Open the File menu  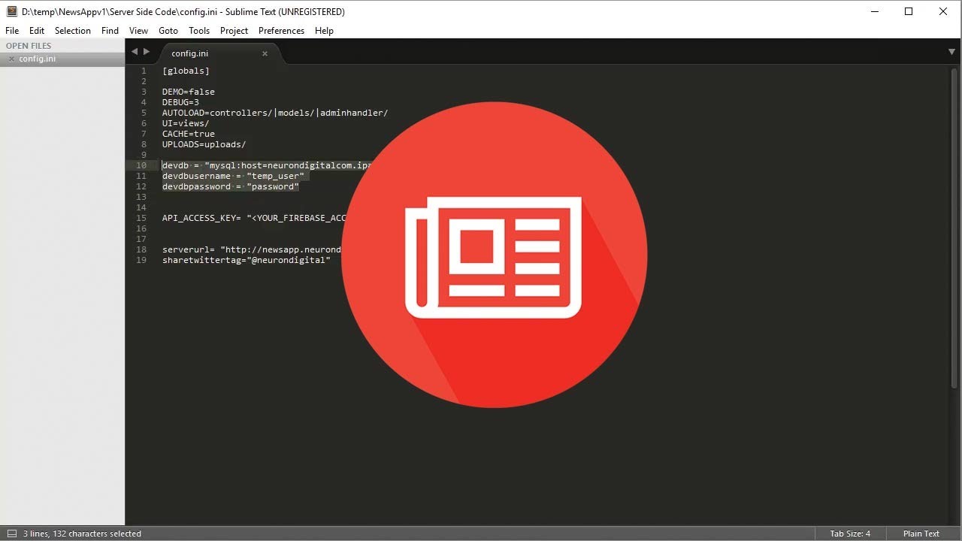pyautogui.click(x=12, y=31)
